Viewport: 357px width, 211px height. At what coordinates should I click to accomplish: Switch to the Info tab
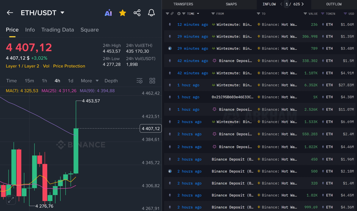pos(30,30)
